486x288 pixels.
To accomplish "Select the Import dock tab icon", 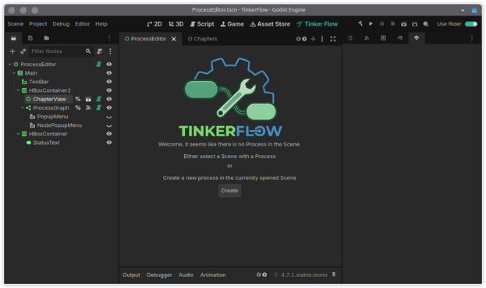I will pyautogui.click(x=30, y=37).
